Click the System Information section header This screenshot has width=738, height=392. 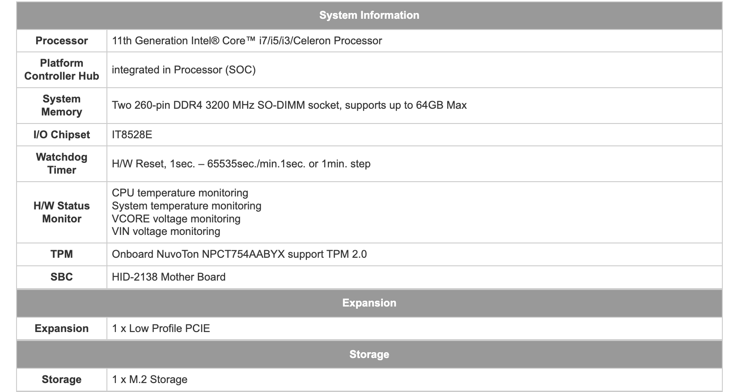point(369,15)
